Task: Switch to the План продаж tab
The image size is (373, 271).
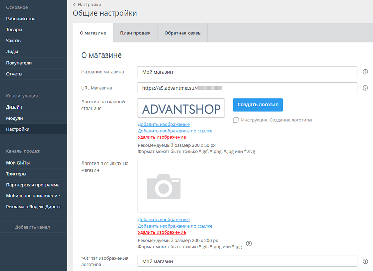Action: tap(135, 33)
